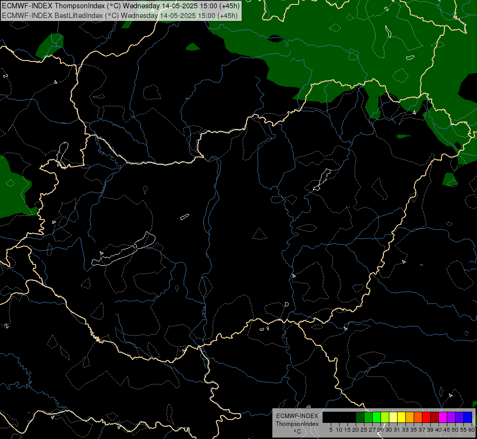The width and height of the screenshot is (477, 439).
Task: Click the ThompsonIndex title line at top
Action: (121, 6)
